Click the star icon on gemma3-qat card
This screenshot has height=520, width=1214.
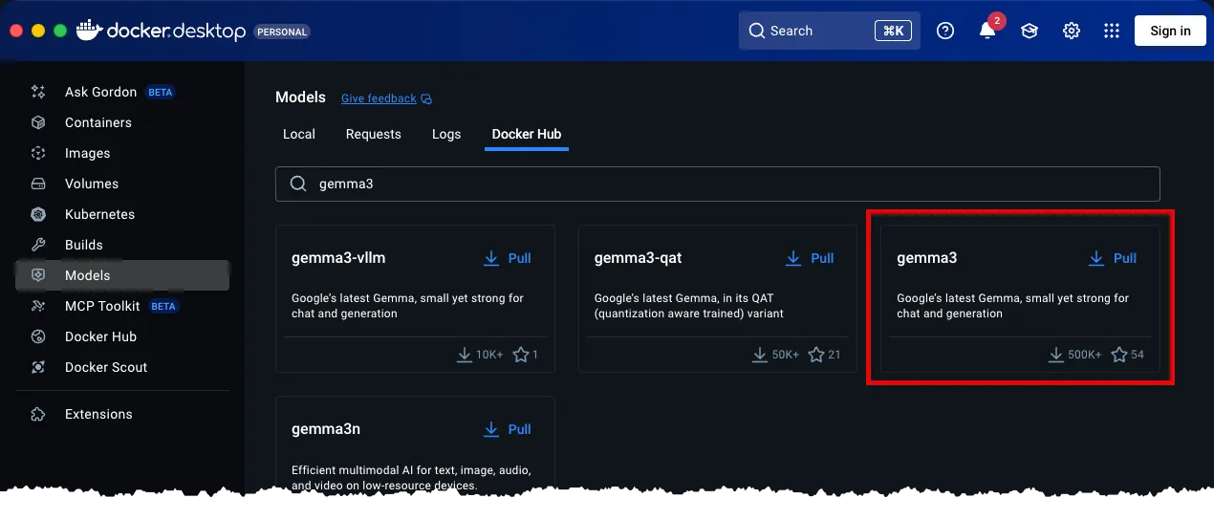point(816,355)
